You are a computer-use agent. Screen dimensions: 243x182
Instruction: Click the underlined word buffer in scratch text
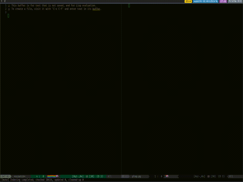96,9
